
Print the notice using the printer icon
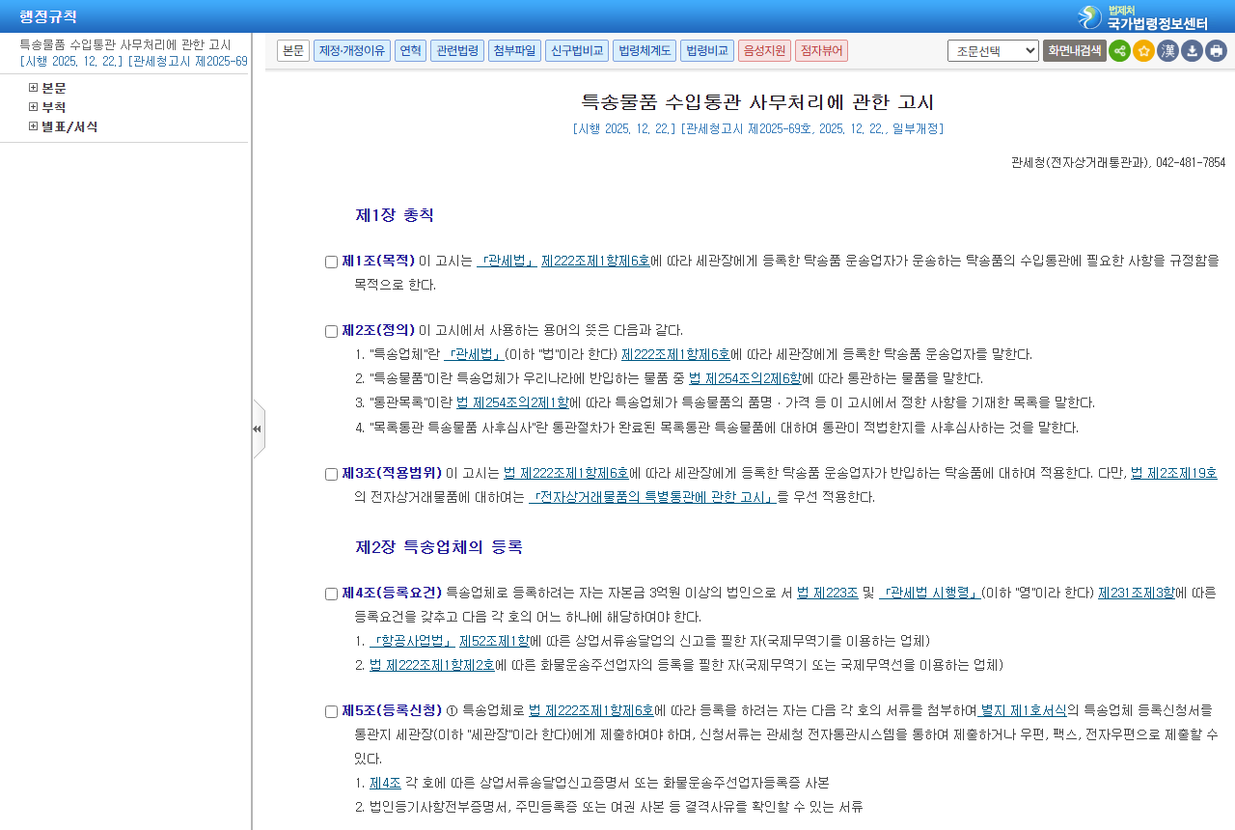(x=1216, y=51)
